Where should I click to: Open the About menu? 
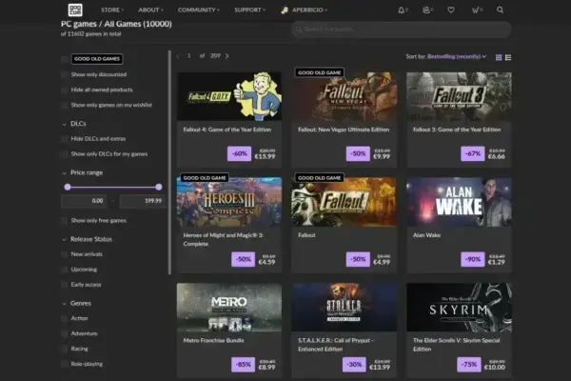150,10
